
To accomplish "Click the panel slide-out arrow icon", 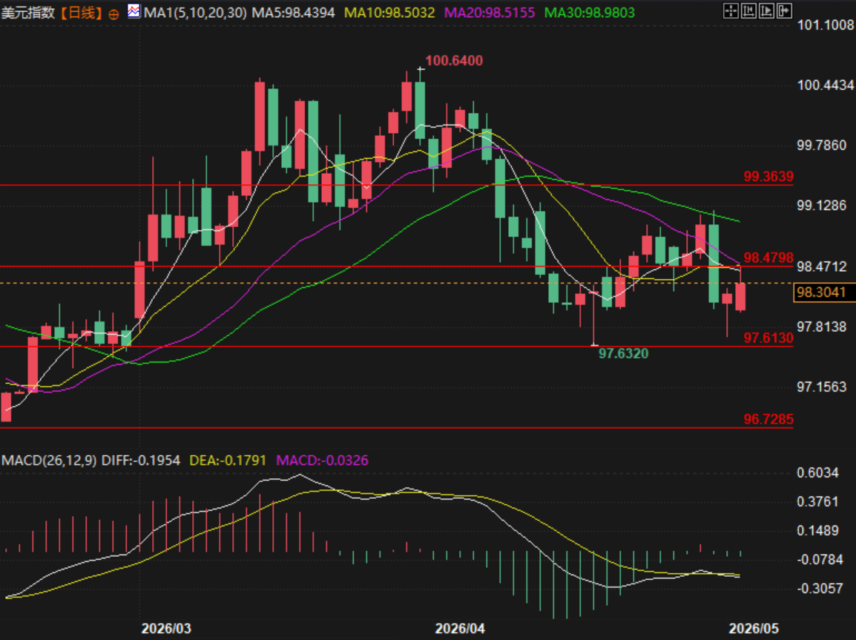I will point(785,10).
